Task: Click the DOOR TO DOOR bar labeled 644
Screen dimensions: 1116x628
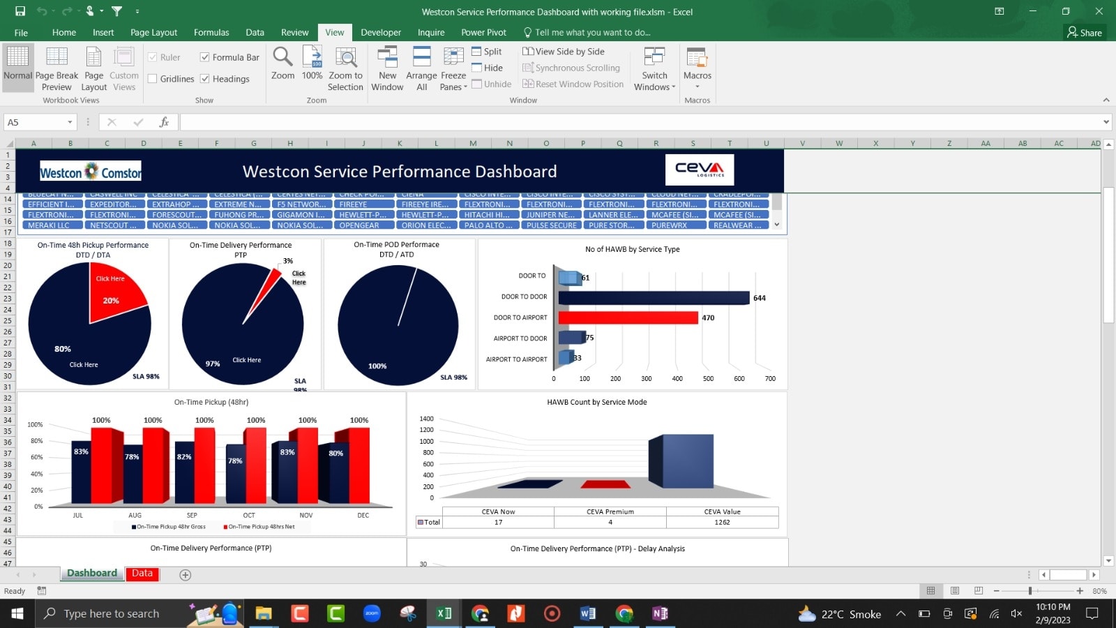Action: point(654,297)
